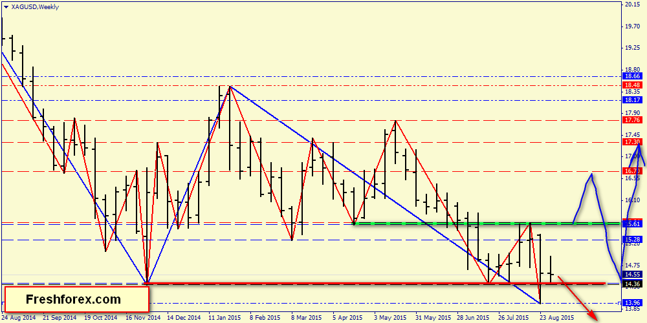
Task: Click the 17.45 price axis value
Action: [x=633, y=135]
